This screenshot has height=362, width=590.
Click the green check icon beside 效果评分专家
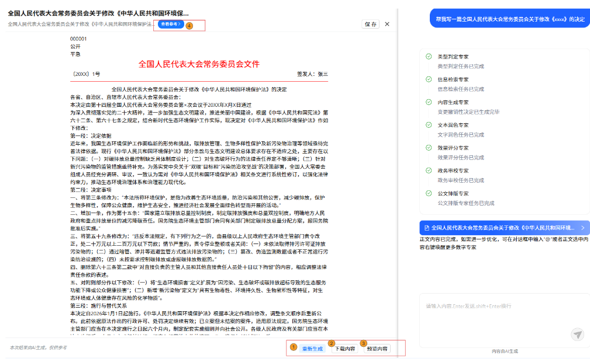[x=429, y=148]
